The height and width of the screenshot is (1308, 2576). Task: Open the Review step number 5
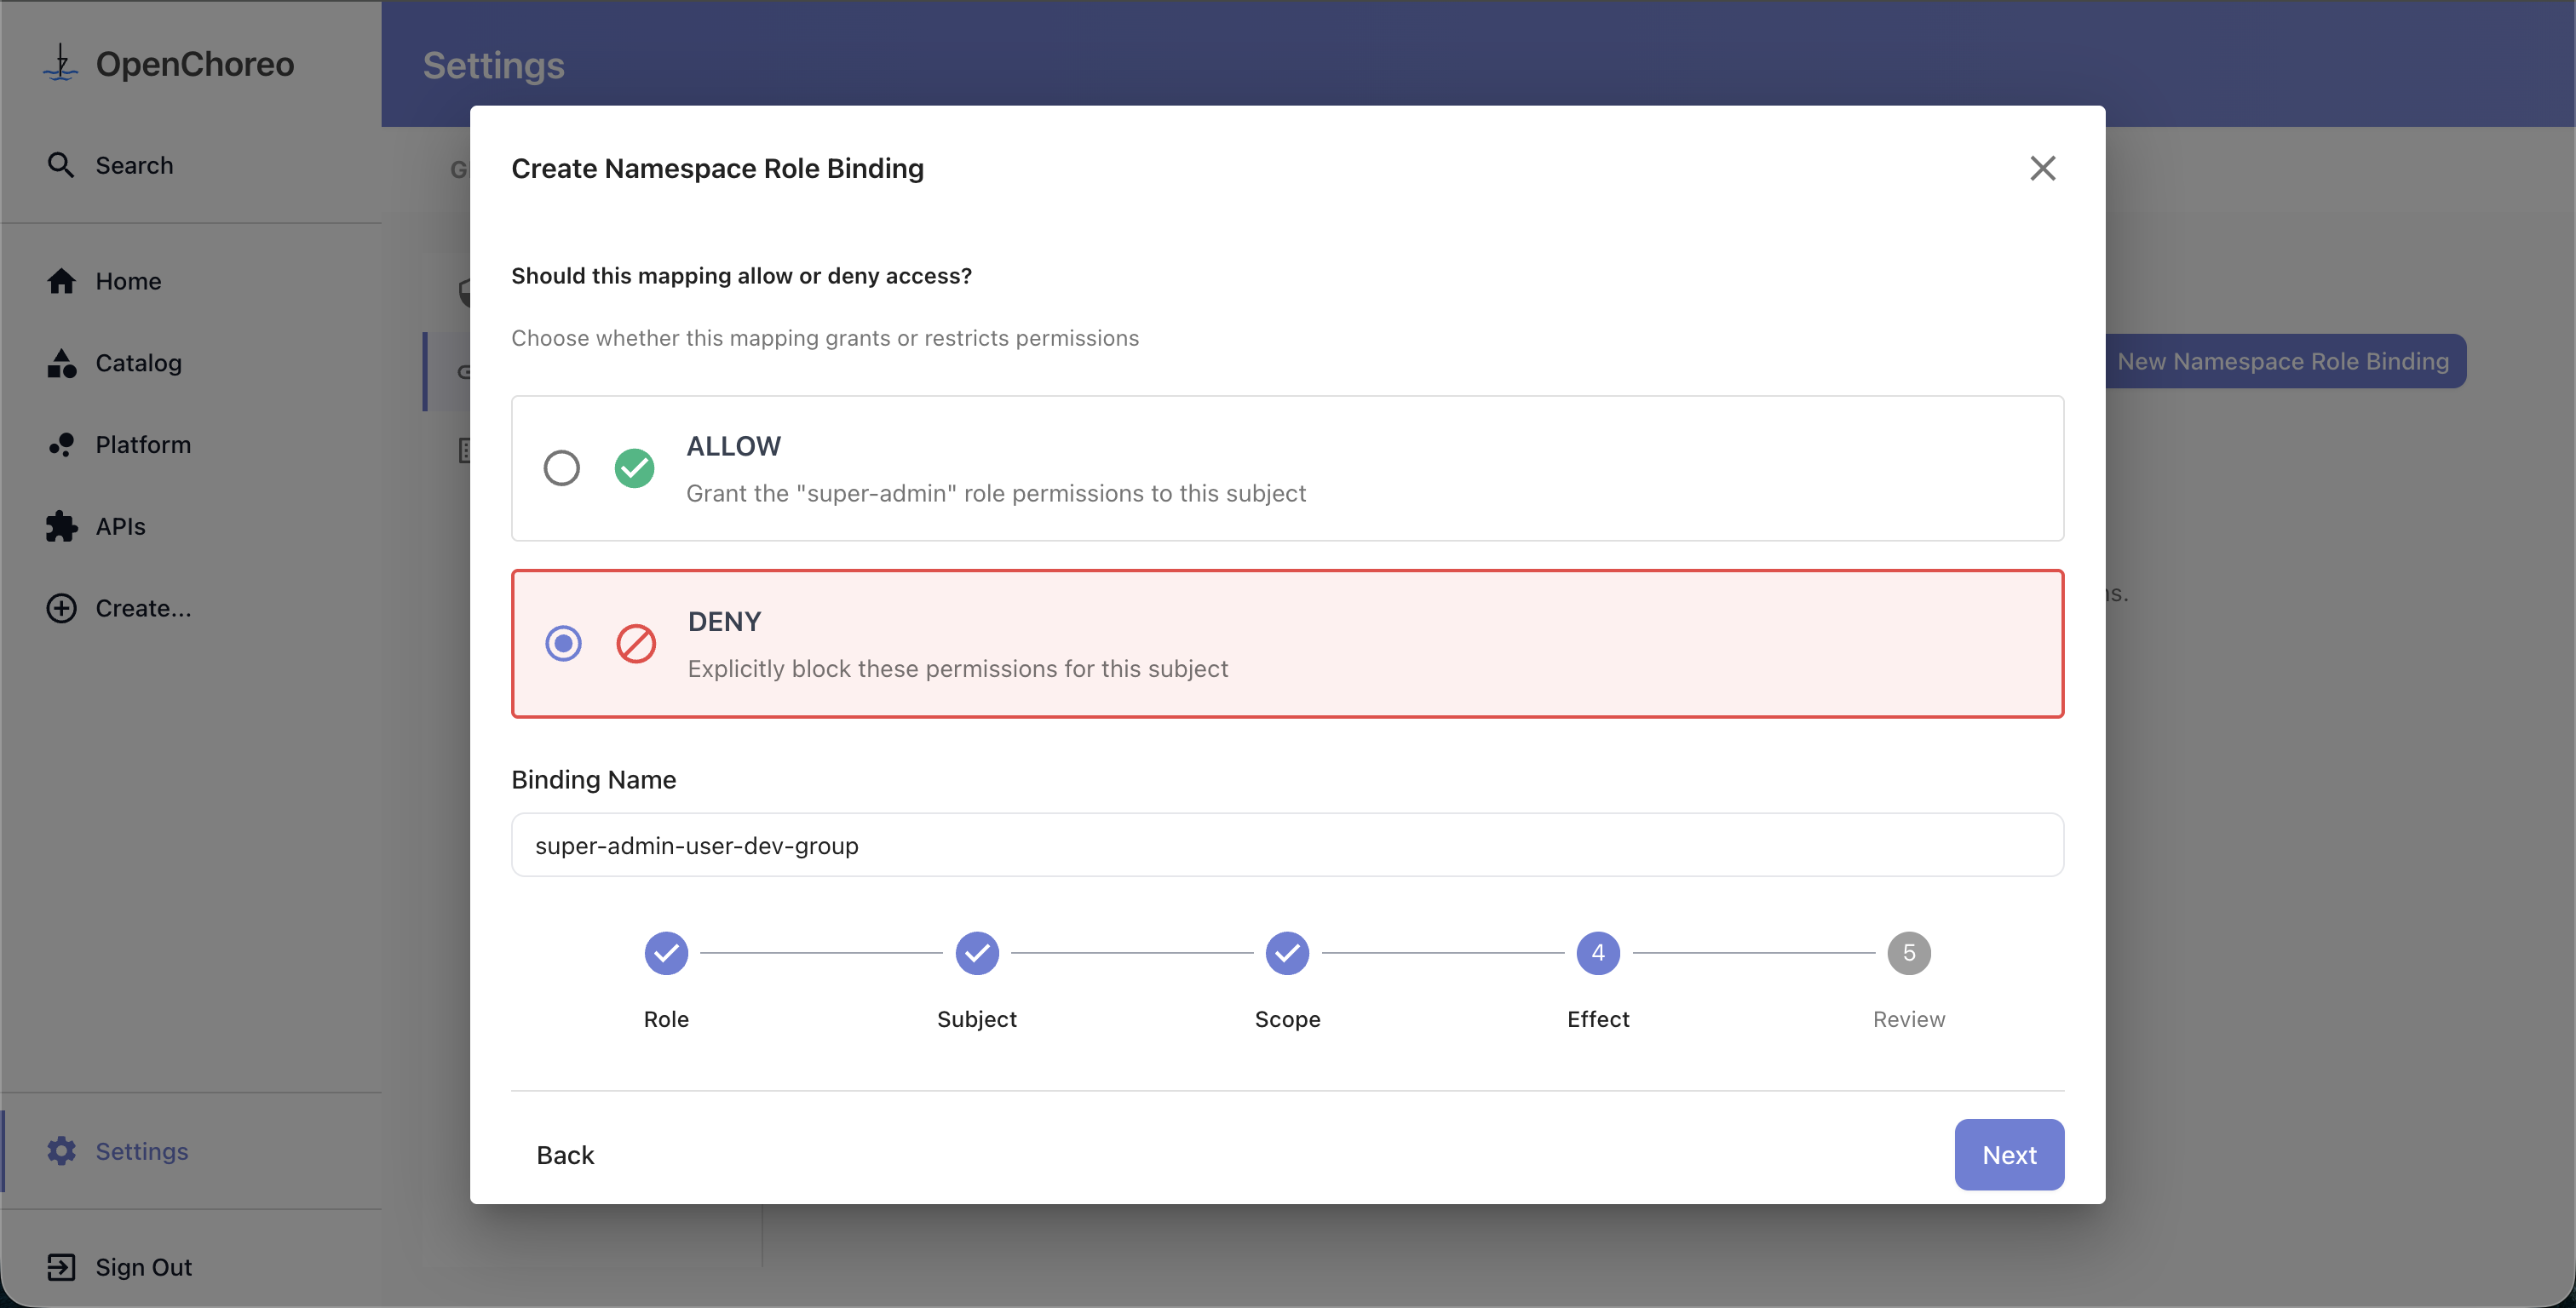[1908, 953]
